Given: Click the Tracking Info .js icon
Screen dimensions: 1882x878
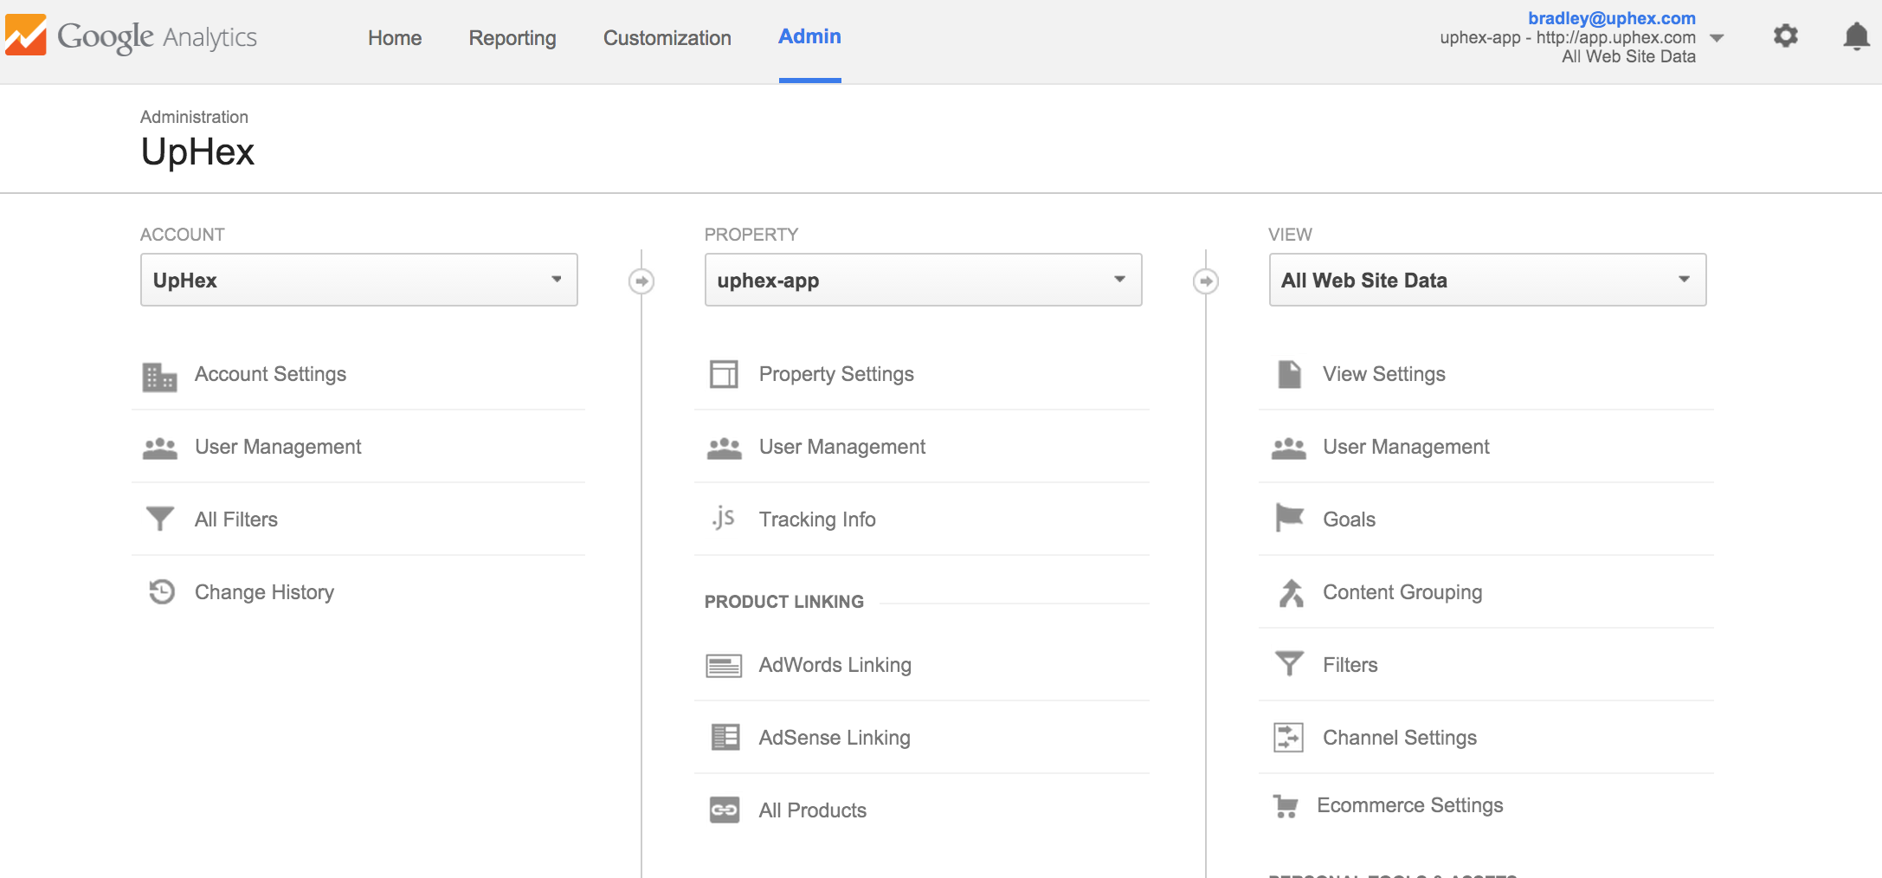Looking at the screenshot, I should point(724,518).
